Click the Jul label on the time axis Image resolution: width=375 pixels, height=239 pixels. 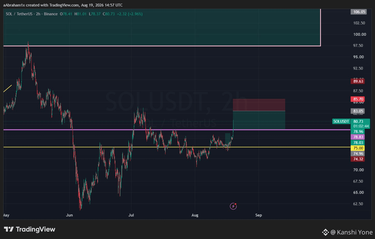(x=131, y=215)
